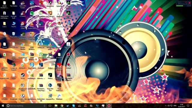
Task: Open Skype from the taskbar
Action: point(73,106)
